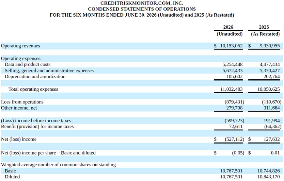This screenshot has height=181, width=284.
Task: Select the value 5,672,433
Action: (232, 70)
